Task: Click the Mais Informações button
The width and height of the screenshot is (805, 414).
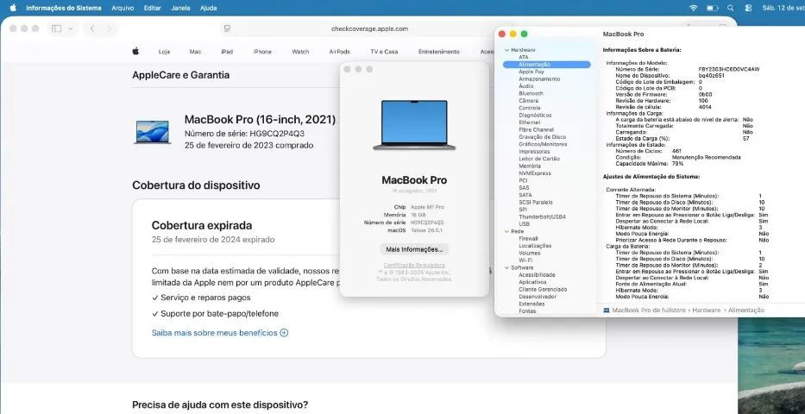Action: pos(414,249)
